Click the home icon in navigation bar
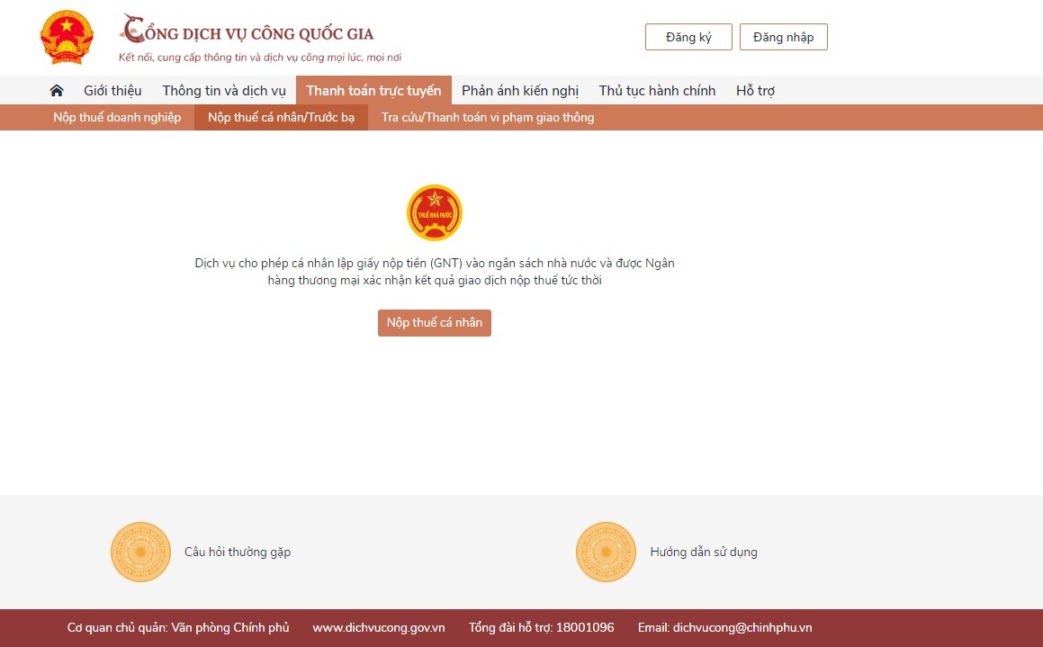 (x=57, y=91)
